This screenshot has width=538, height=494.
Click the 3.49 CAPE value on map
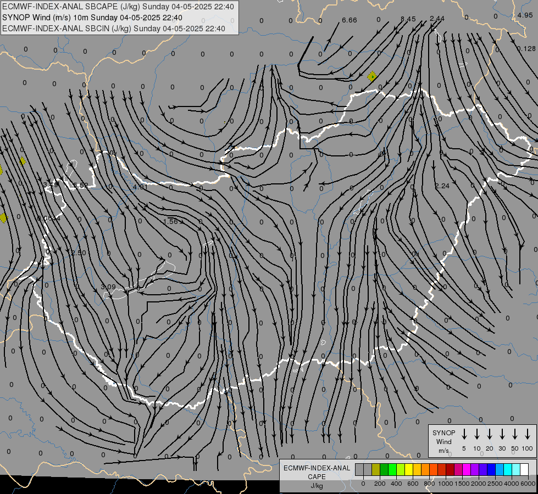point(51,185)
